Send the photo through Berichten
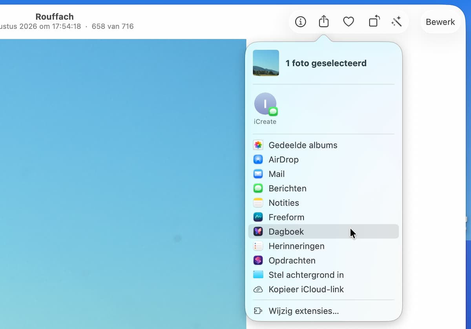This screenshot has height=329, width=471. (x=323, y=188)
